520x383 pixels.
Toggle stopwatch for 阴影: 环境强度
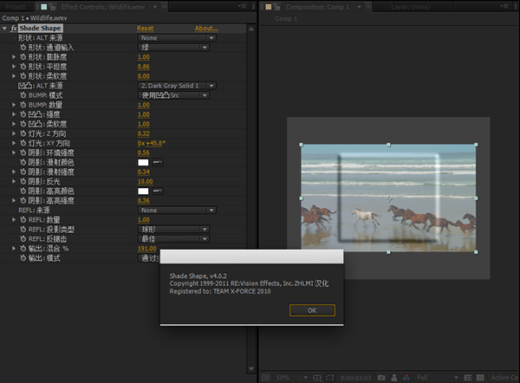(x=23, y=153)
